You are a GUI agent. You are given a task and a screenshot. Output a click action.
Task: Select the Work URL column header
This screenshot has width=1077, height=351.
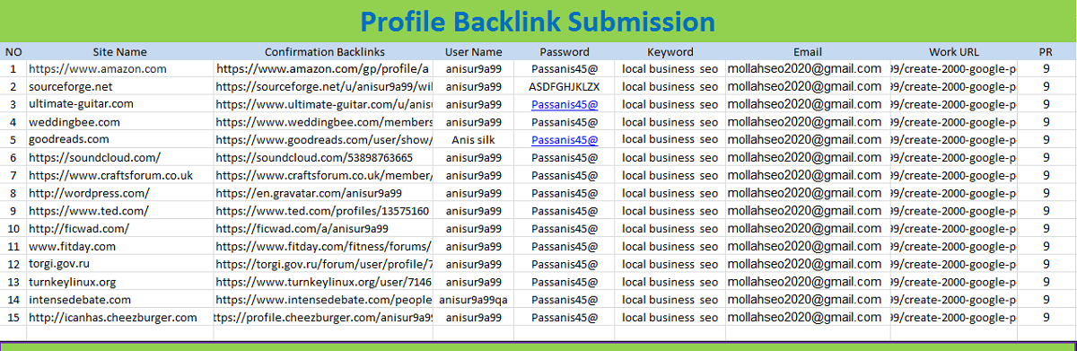(x=954, y=52)
